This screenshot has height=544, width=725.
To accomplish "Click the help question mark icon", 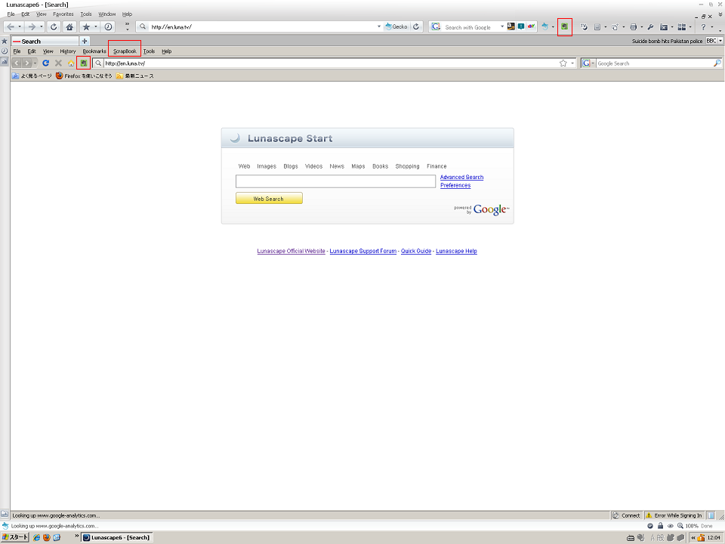I will pyautogui.click(x=703, y=27).
